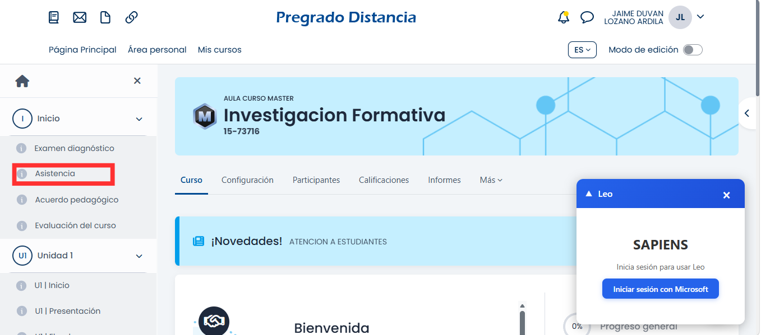Open Asistencia in sidebar
The height and width of the screenshot is (335, 761).
(55, 174)
